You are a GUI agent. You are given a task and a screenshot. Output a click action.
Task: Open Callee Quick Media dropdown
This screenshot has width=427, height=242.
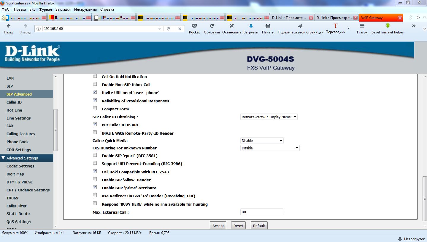pos(262,141)
